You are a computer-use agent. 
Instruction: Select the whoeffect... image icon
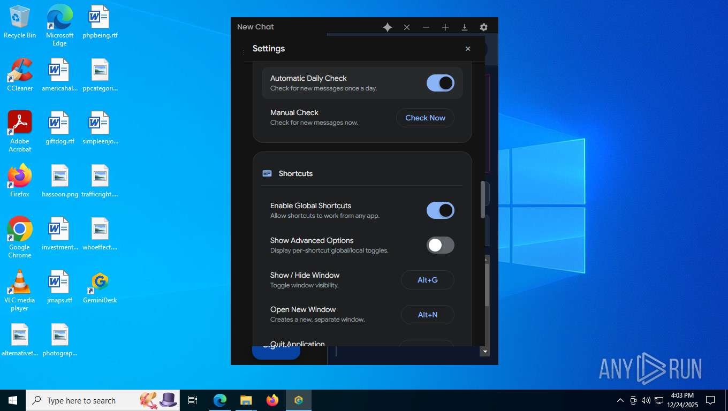pyautogui.click(x=100, y=234)
